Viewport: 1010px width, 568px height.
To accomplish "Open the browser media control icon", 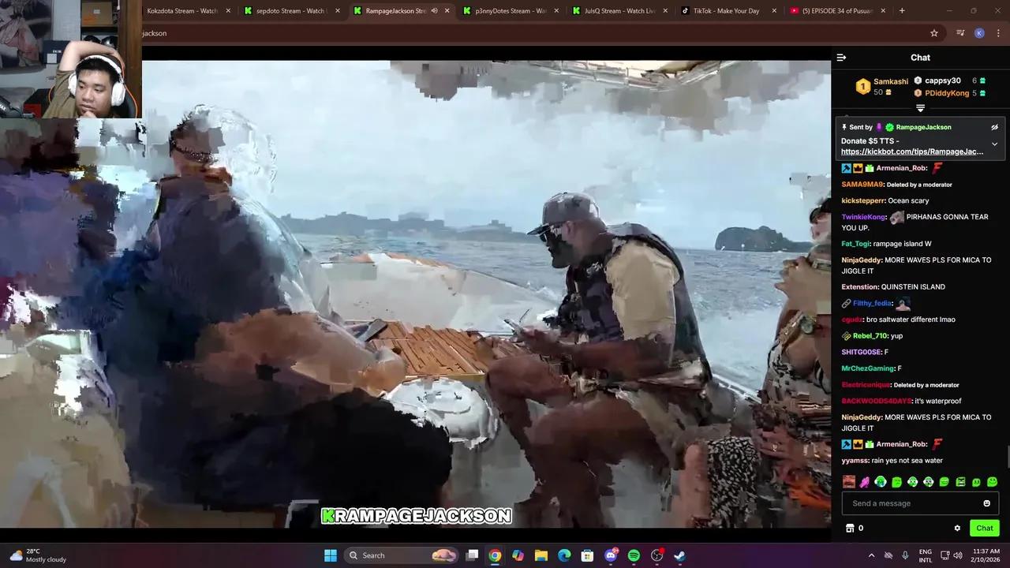I will click(960, 33).
